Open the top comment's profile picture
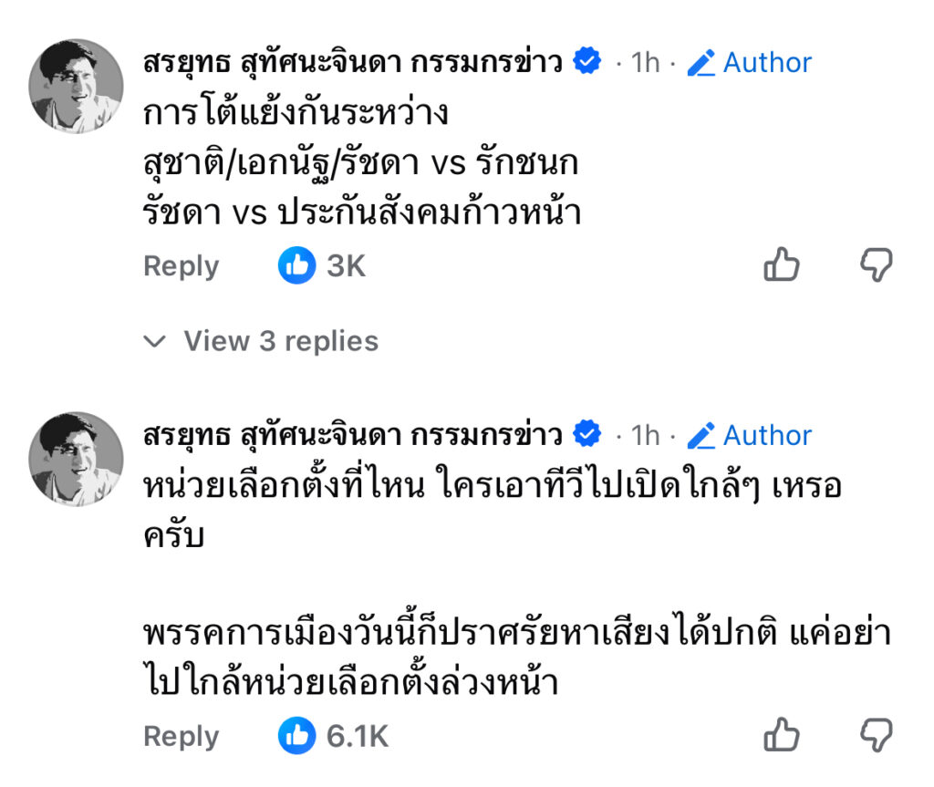 pyautogui.click(x=76, y=86)
